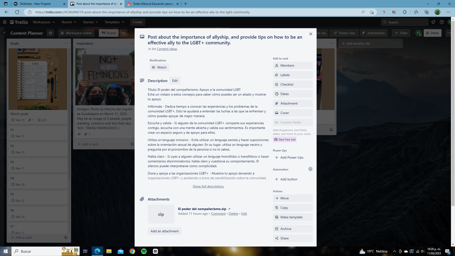Image resolution: width=455 pixels, height=256 pixels.
Task: Add this page to favorites star
Action: coord(372,12)
